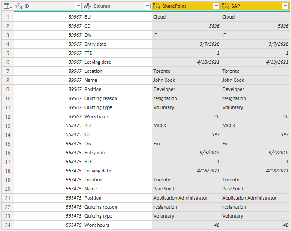Click SAP cell 4/18/2021 in row 18
This screenshot has height=231, width=291.
click(255, 171)
